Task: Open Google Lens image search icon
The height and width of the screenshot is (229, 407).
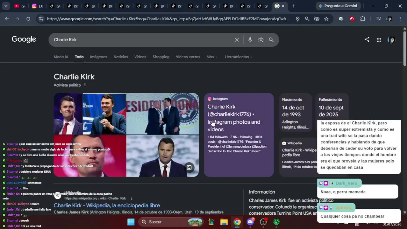Action: [x=261, y=40]
